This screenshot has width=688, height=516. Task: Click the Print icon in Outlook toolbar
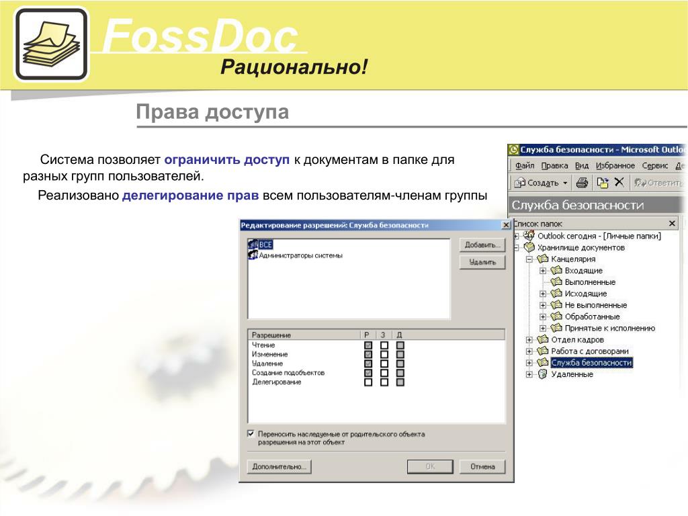[582, 183]
